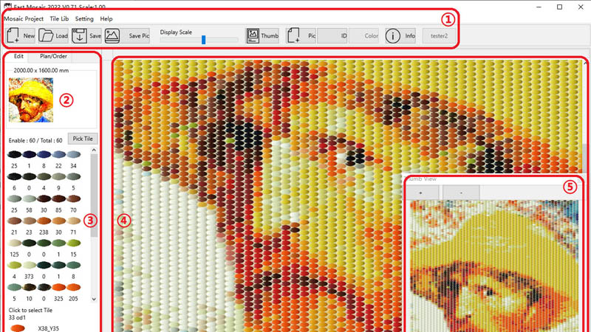Click the 'Enable : 60 / Total : 60' text

pyautogui.click(x=35, y=140)
